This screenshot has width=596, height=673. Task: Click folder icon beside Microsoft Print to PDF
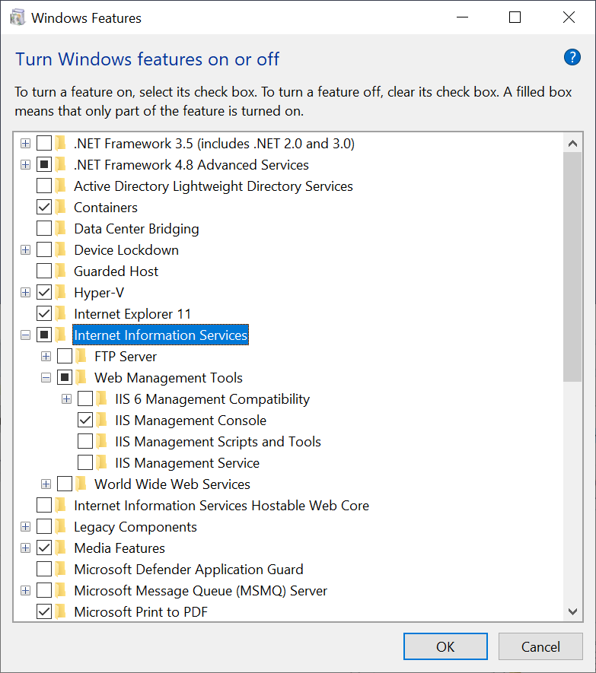61,611
